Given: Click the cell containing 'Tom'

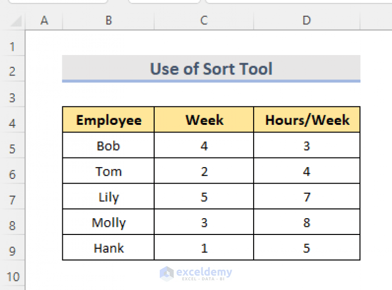Looking at the screenshot, I should click(x=108, y=171).
